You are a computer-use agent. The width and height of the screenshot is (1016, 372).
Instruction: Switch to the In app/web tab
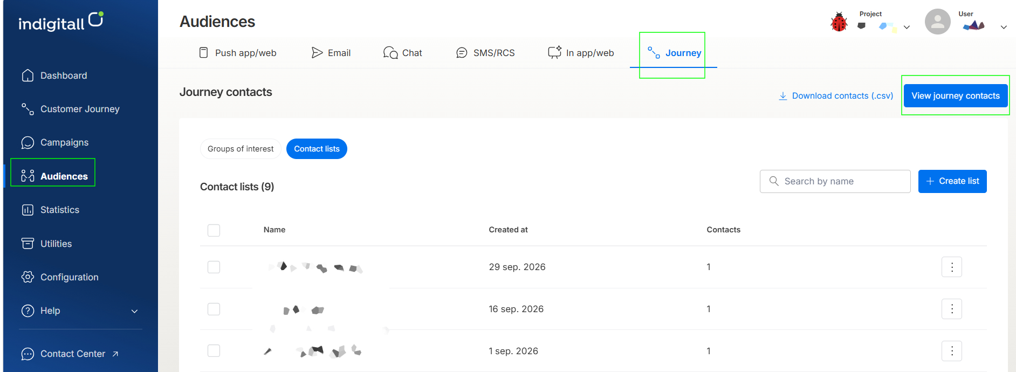coord(581,53)
